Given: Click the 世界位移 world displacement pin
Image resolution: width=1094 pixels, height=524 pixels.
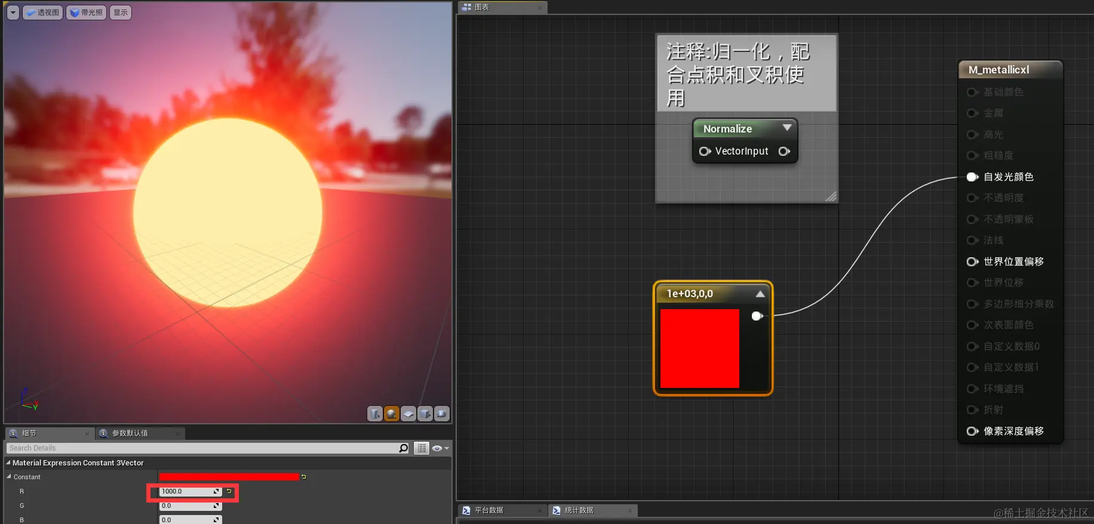Looking at the screenshot, I should (x=972, y=282).
